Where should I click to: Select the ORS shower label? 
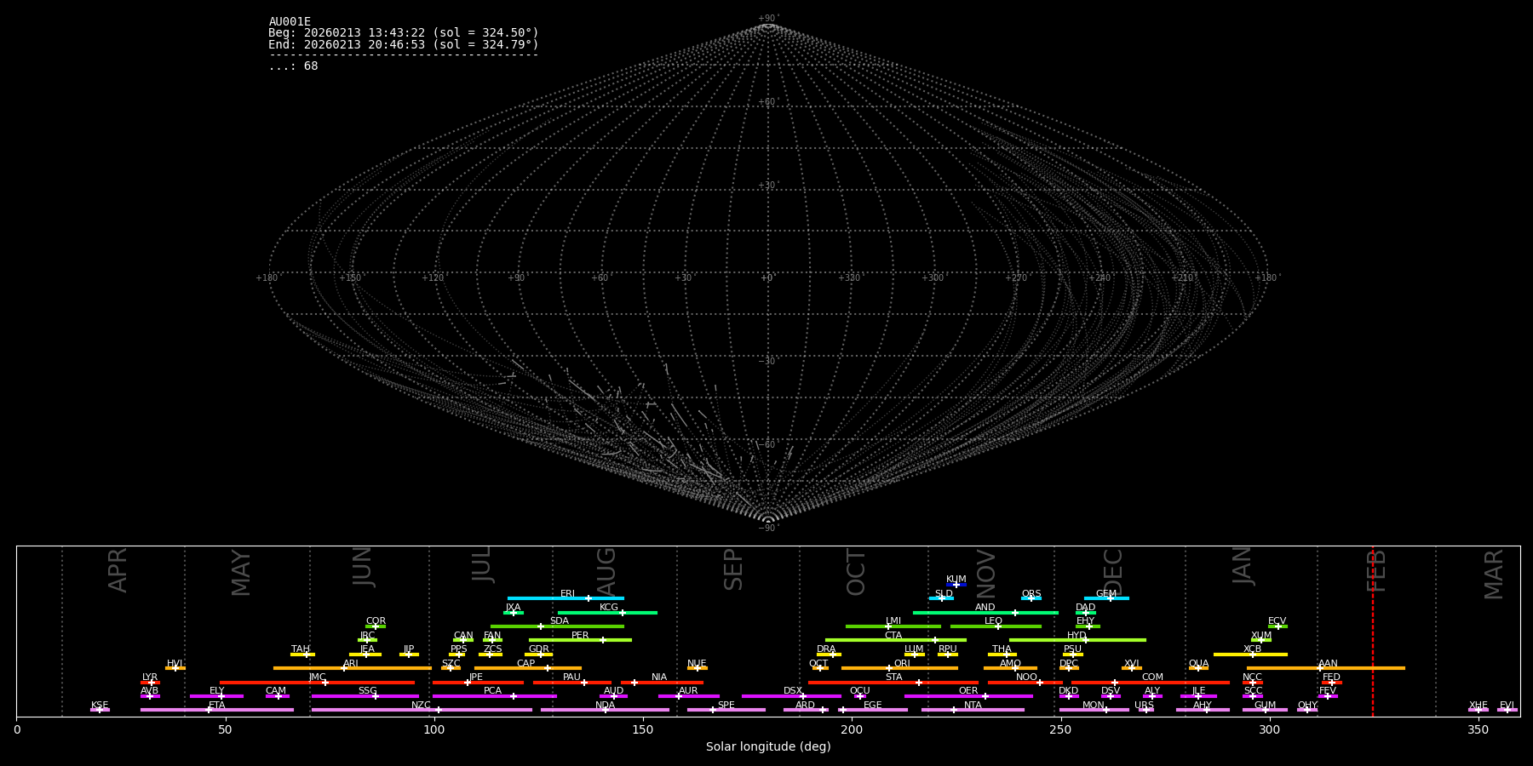tap(1031, 594)
